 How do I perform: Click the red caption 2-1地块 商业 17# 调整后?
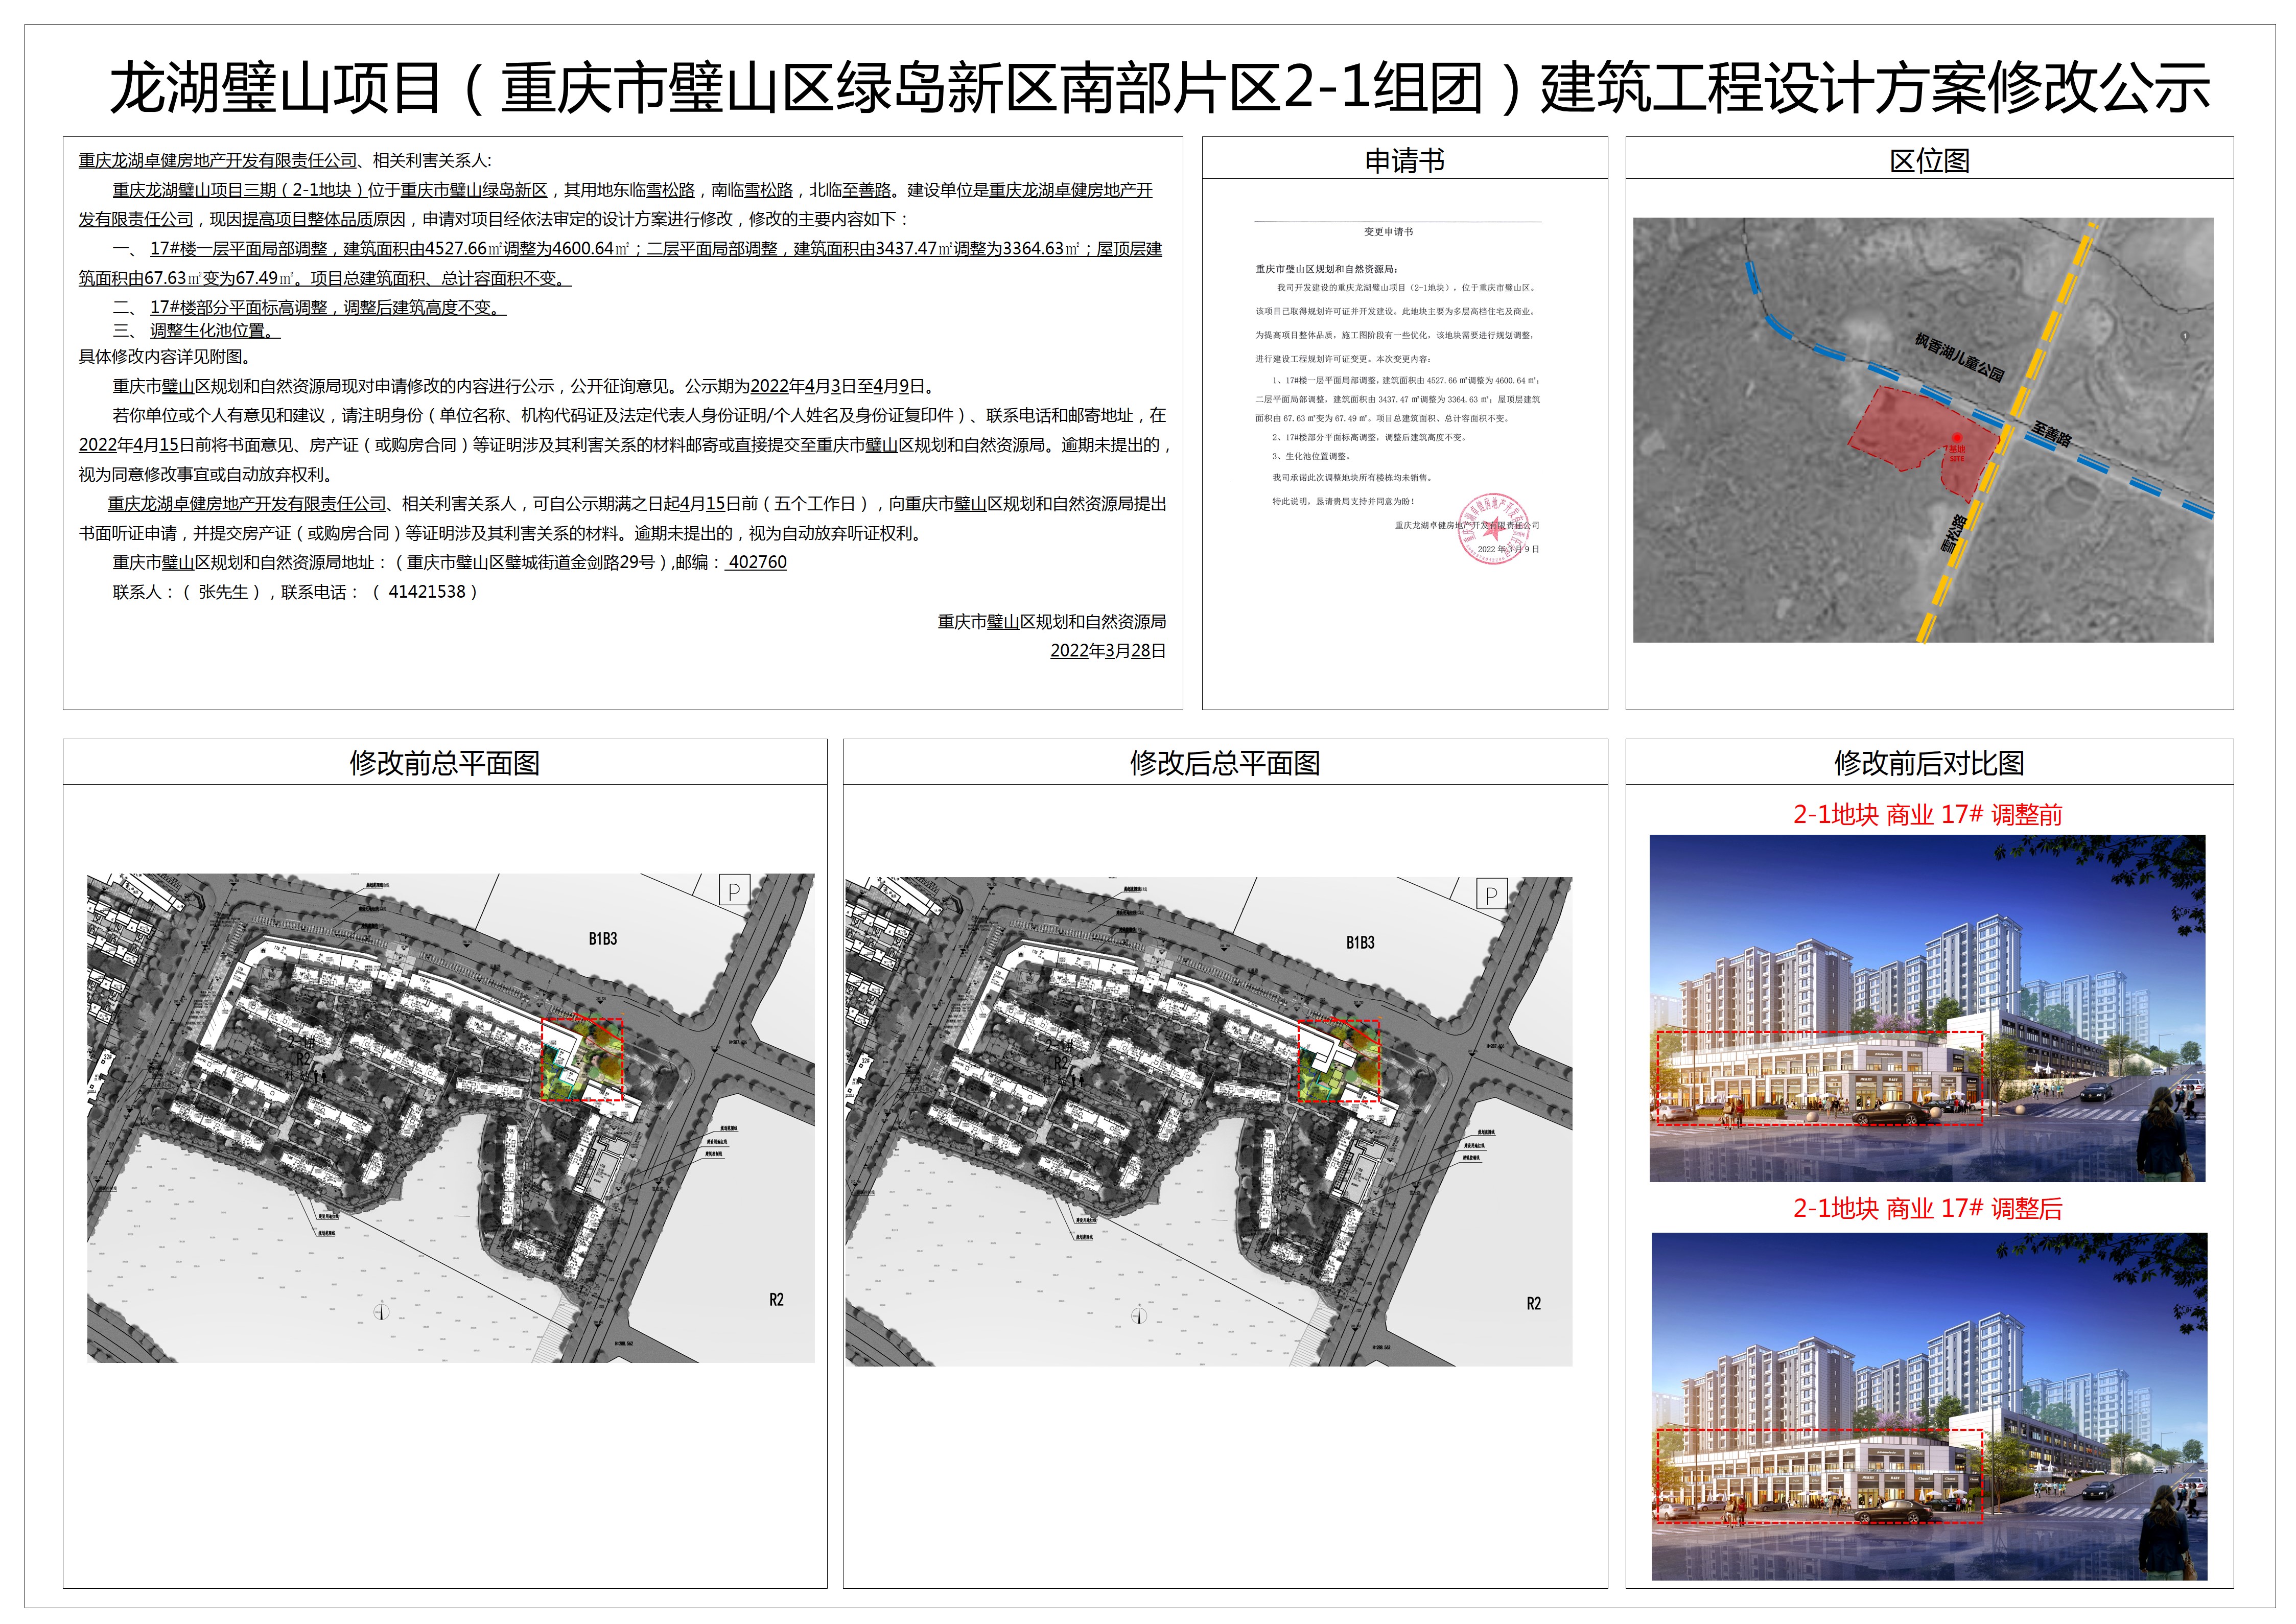[1927, 1208]
